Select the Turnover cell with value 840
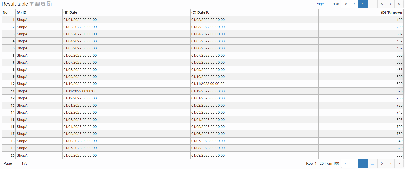405x169 pixels. 361,141
